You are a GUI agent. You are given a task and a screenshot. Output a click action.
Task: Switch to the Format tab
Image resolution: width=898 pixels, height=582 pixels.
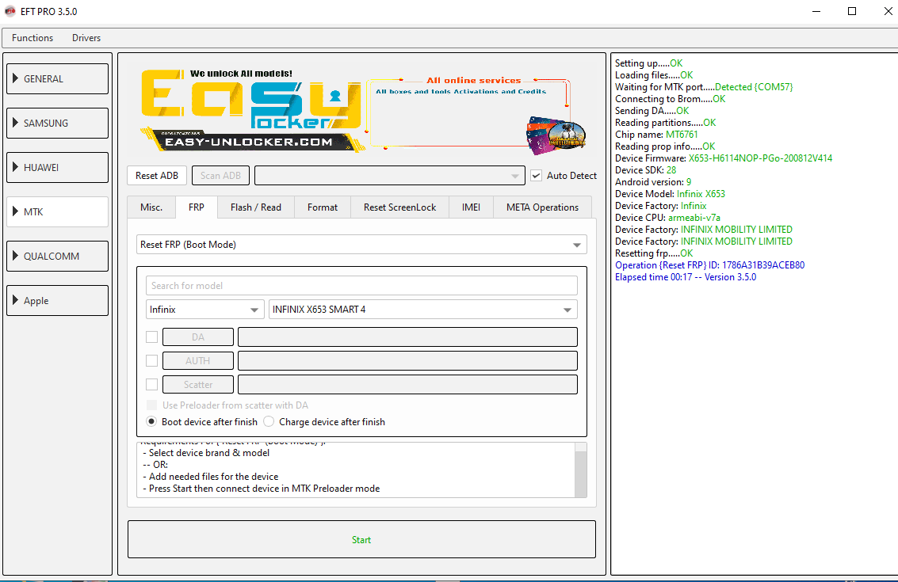pyautogui.click(x=323, y=207)
